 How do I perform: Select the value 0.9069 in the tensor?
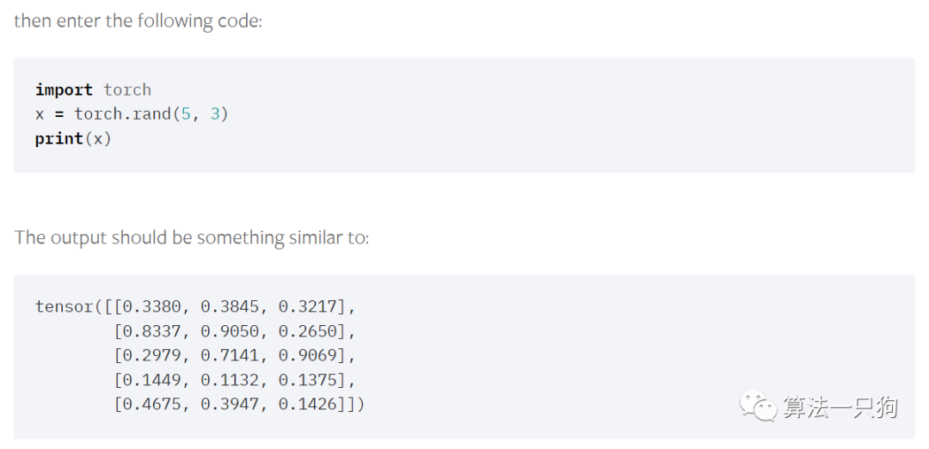(307, 355)
